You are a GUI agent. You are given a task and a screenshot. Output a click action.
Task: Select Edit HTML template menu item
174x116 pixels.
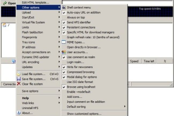(x=39, y=2)
